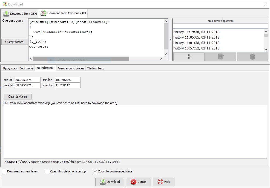The height and width of the screenshot is (188, 270).
Task: Switch to Download from OSM tab
Action: 20,14
